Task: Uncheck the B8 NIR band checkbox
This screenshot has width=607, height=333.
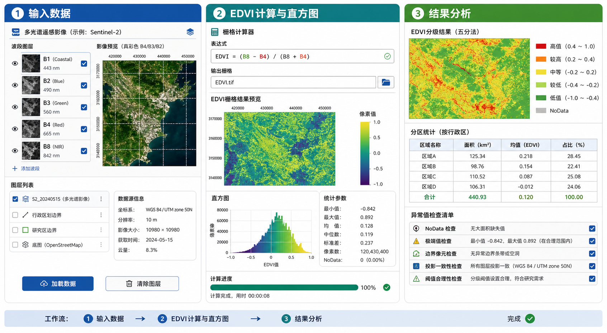Action: (84, 151)
